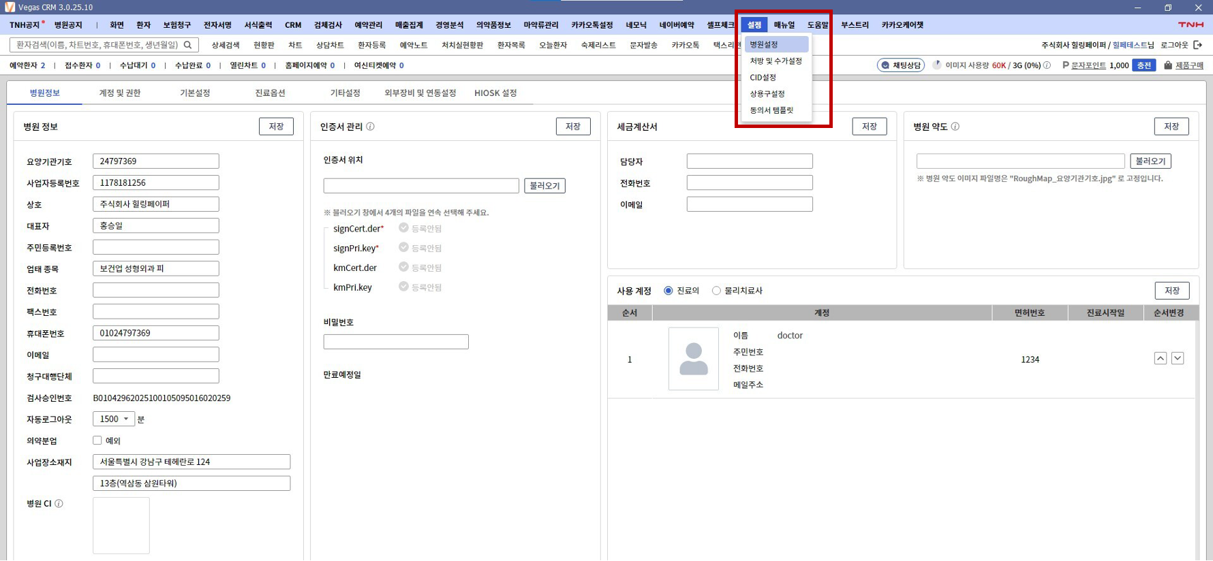
Task: Click the Vegas CRM app logo
Action: pyautogui.click(x=10, y=7)
